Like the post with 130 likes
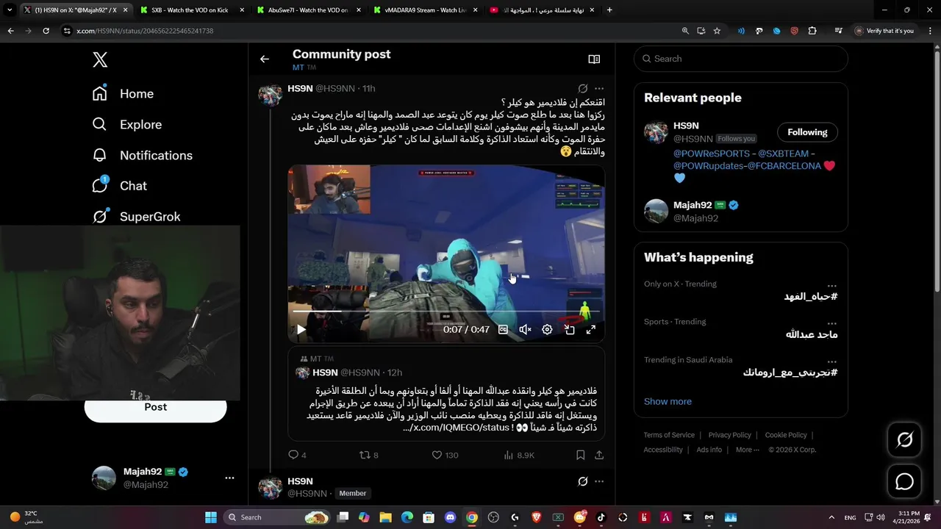941x529 pixels. click(x=445, y=455)
